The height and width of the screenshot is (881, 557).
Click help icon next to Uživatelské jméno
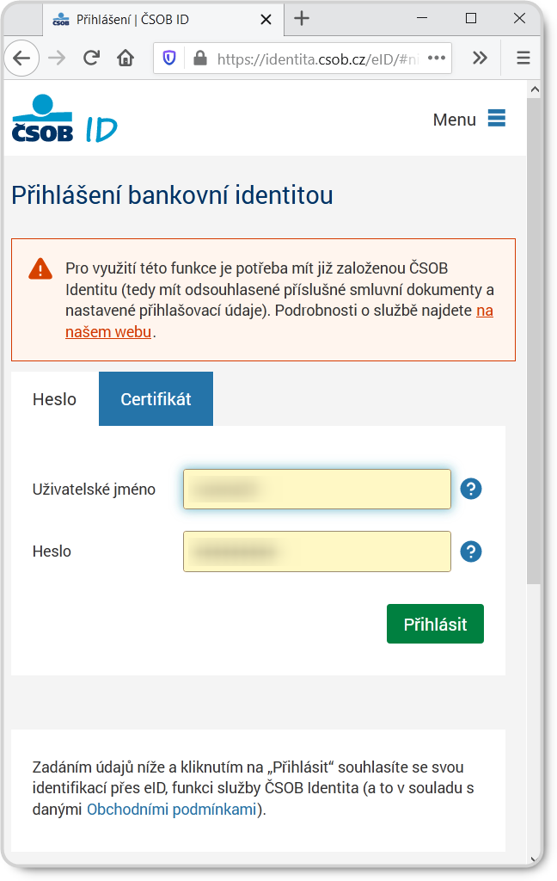(471, 489)
